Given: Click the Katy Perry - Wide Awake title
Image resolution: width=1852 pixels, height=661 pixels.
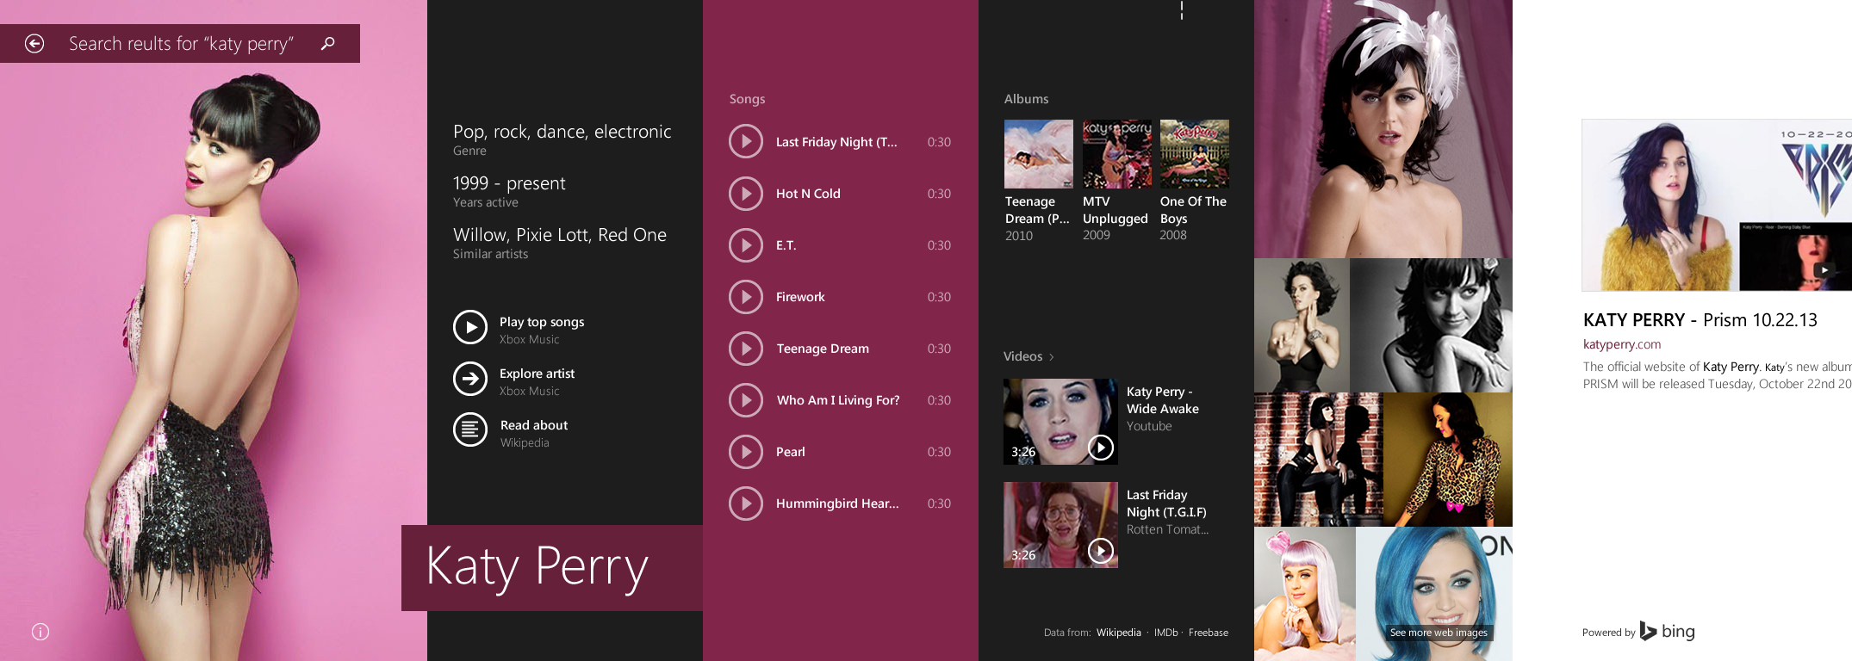Looking at the screenshot, I should (x=1162, y=400).
